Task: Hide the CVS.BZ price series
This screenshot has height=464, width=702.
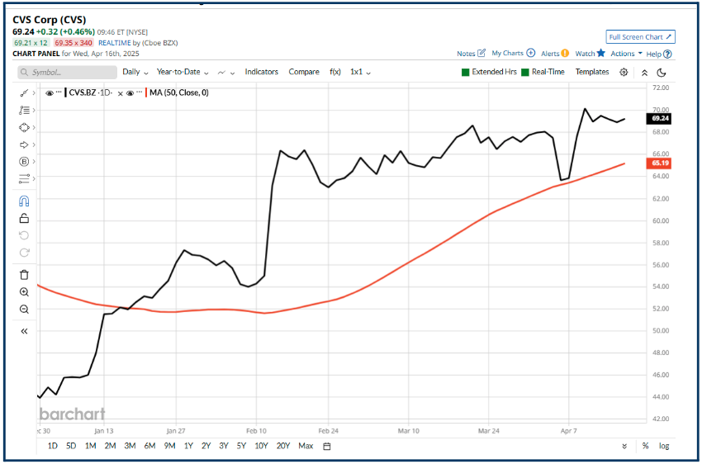Action: [50, 92]
